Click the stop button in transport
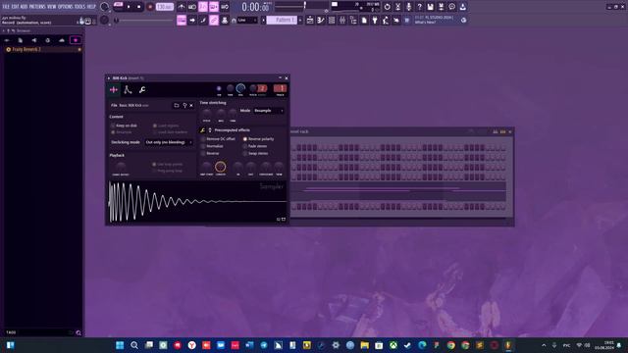628x353 pixels. click(139, 7)
